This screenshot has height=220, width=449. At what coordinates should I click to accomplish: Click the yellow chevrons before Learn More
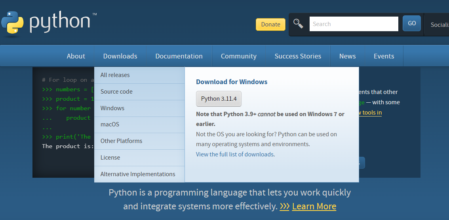(284, 206)
